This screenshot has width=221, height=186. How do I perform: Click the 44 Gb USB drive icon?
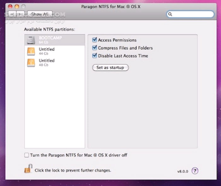pyautogui.click(x=31, y=51)
